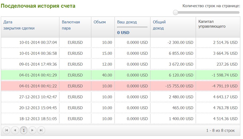Click the rows-per-page slider handle

click(x=175, y=12)
